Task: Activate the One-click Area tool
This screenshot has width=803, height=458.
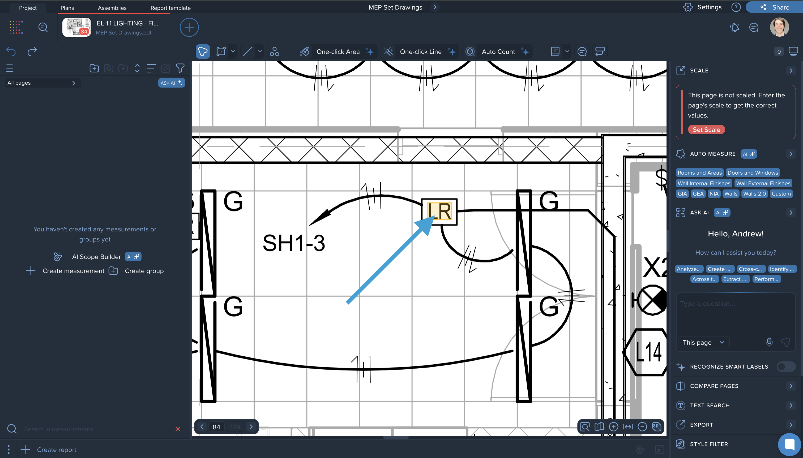Action: pyautogui.click(x=338, y=51)
